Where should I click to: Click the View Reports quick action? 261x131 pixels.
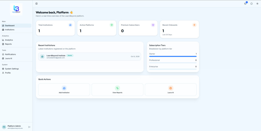(x=117, y=90)
